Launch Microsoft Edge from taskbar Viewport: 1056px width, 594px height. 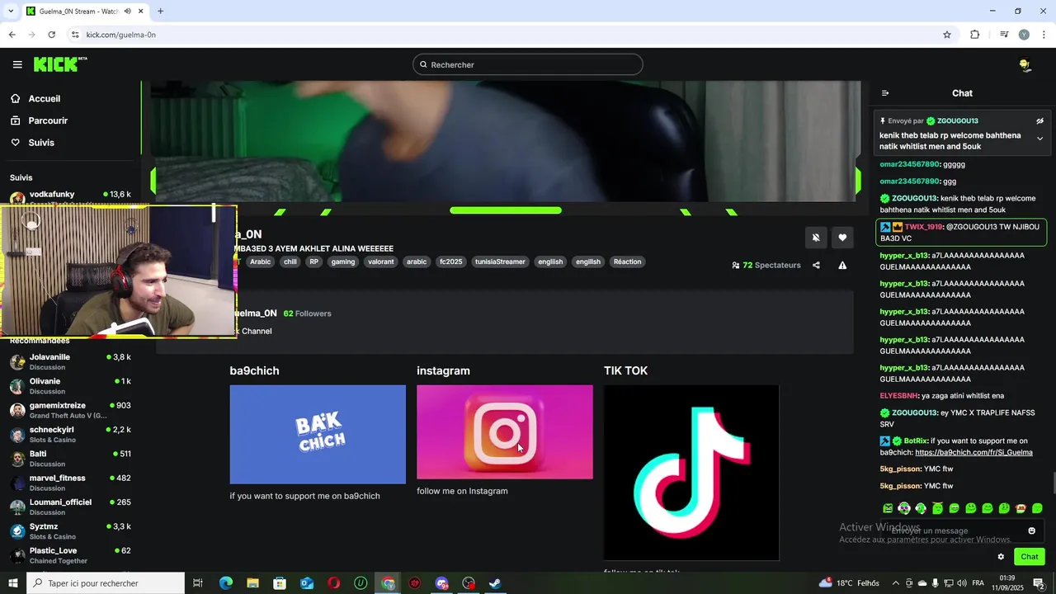click(x=226, y=583)
